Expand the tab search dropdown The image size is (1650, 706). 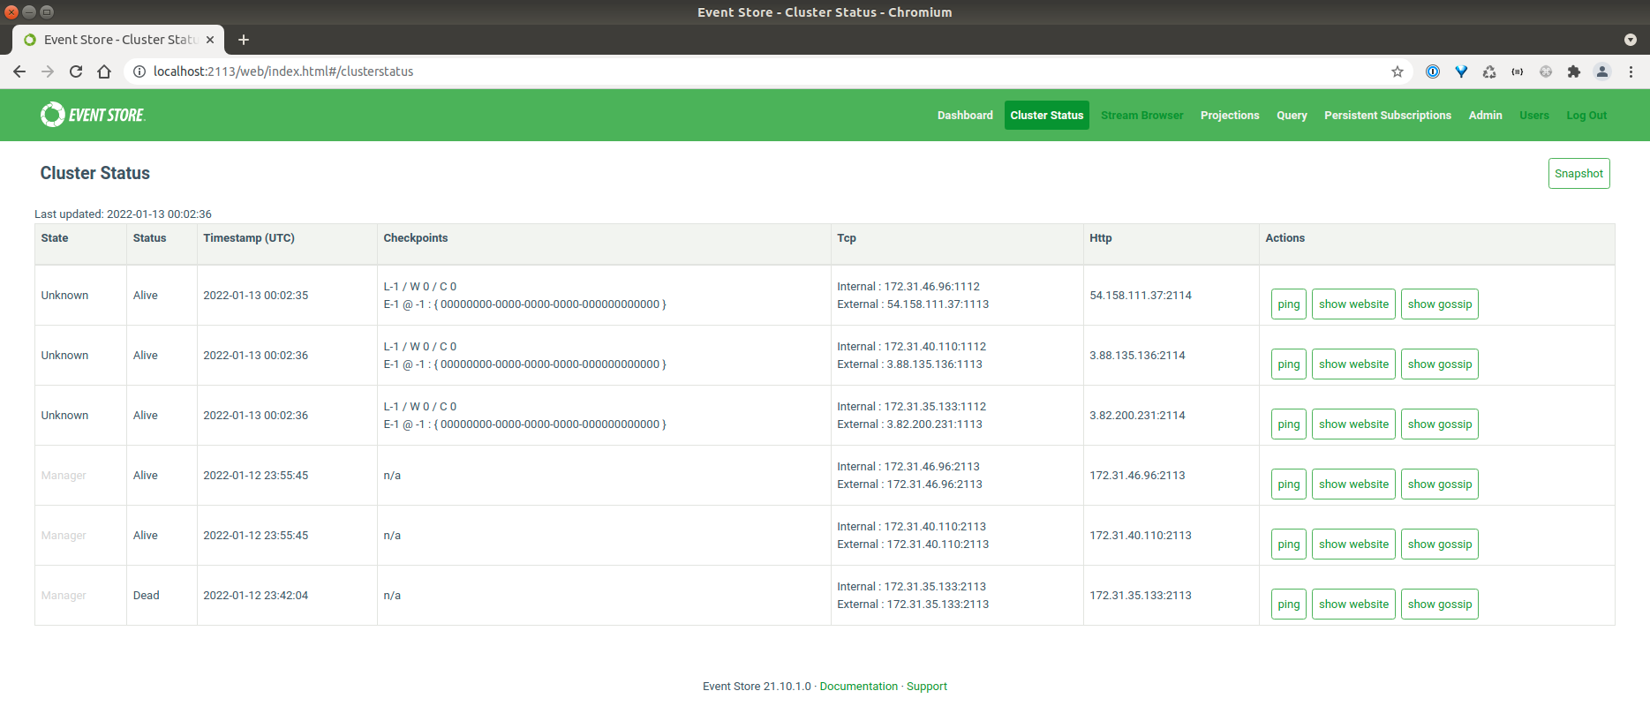tap(1631, 40)
